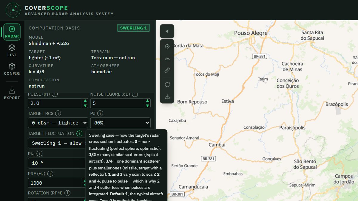
Task: Click the info icon beside PRF (Hz)
Action: point(50,174)
